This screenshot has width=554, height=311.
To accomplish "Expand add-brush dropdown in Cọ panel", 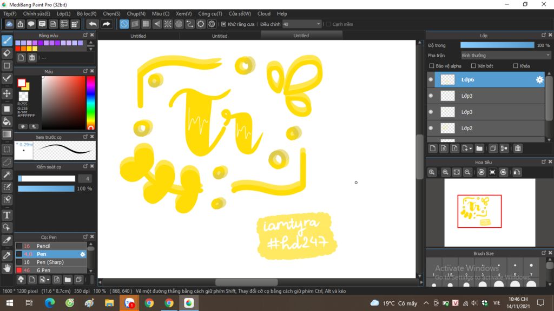I will 48,280.
